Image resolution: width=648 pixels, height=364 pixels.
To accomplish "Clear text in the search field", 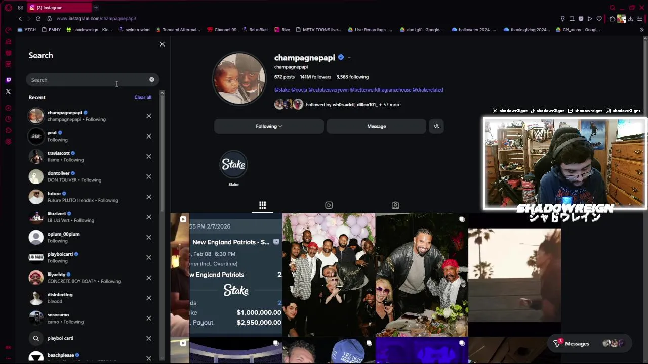I will pos(152,79).
